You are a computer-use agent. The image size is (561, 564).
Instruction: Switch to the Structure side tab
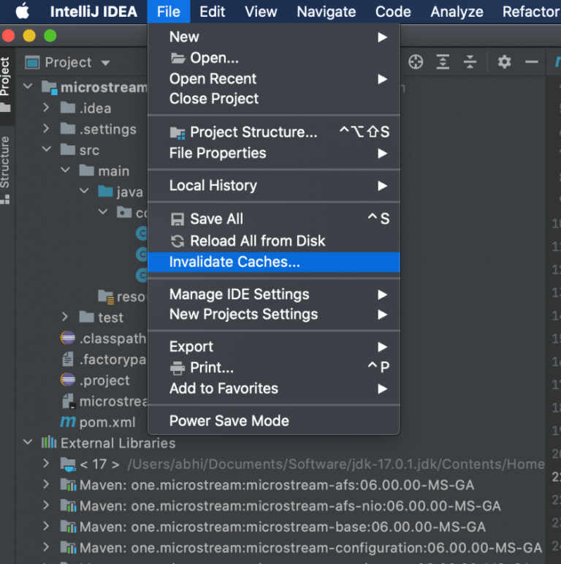5,169
